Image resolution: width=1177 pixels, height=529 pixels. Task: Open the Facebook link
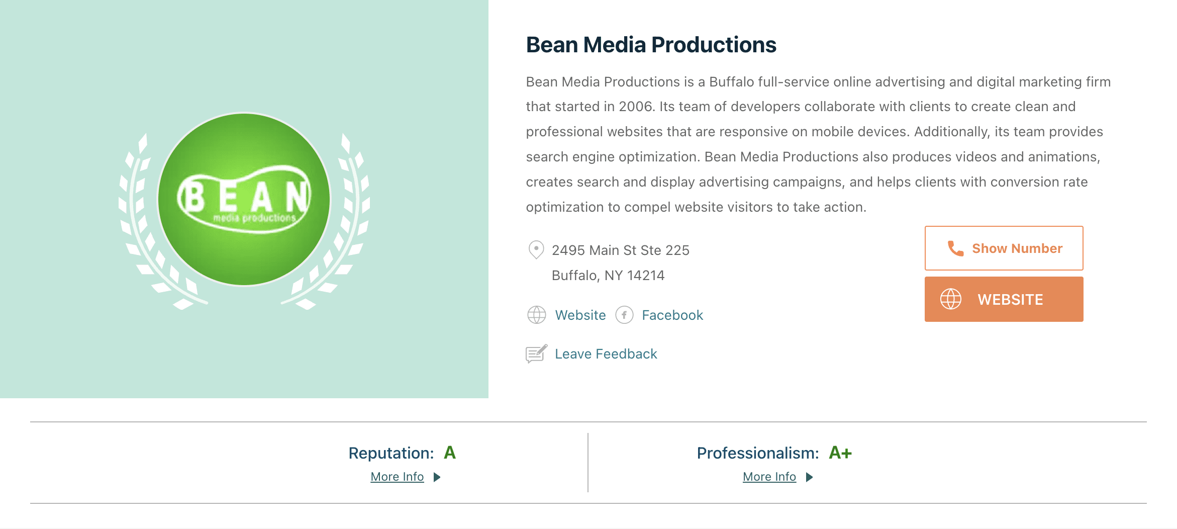(672, 315)
